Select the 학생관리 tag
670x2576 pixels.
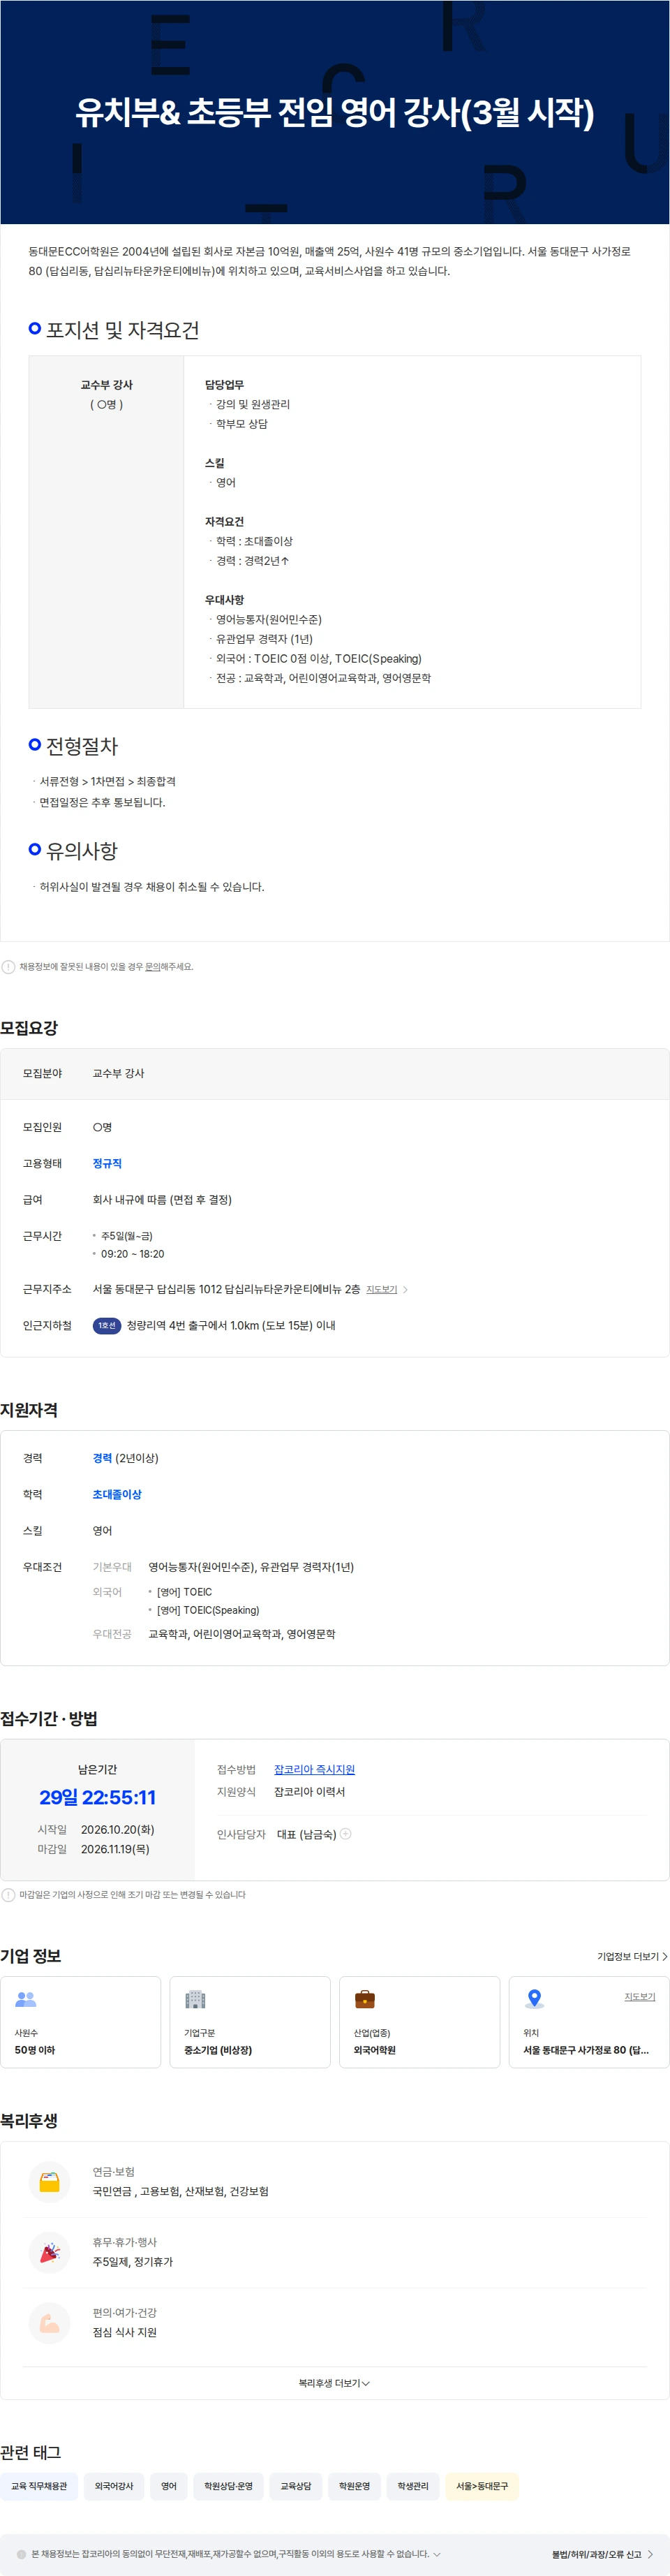point(413,2487)
